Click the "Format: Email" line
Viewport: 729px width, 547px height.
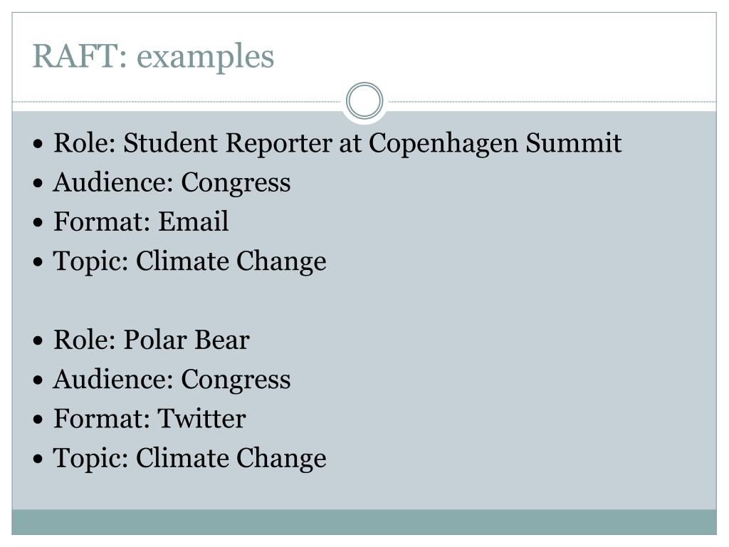click(141, 222)
